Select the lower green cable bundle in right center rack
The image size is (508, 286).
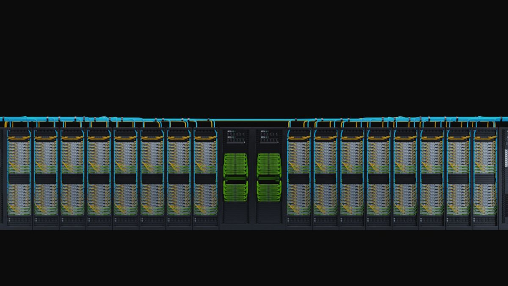[269, 191]
